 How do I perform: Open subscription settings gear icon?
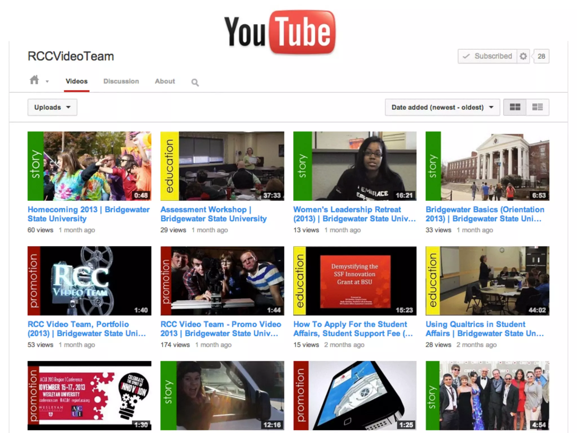tap(523, 56)
